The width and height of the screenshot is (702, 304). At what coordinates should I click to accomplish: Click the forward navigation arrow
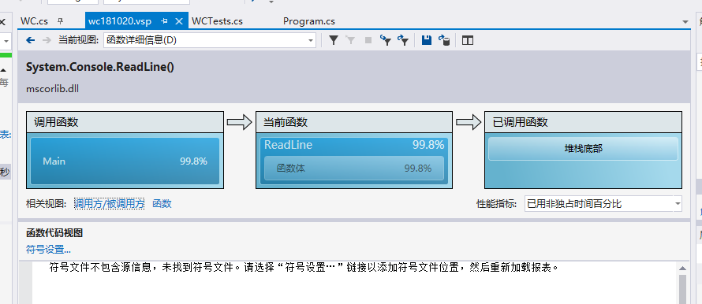tap(47, 40)
